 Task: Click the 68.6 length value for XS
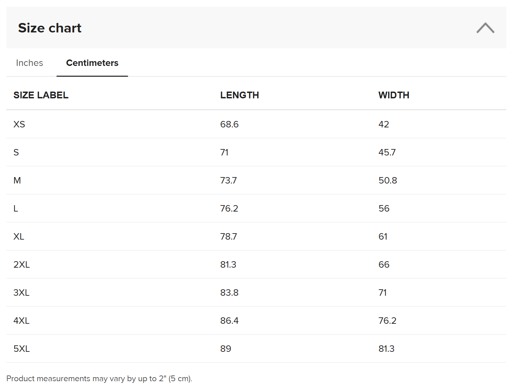coord(229,124)
